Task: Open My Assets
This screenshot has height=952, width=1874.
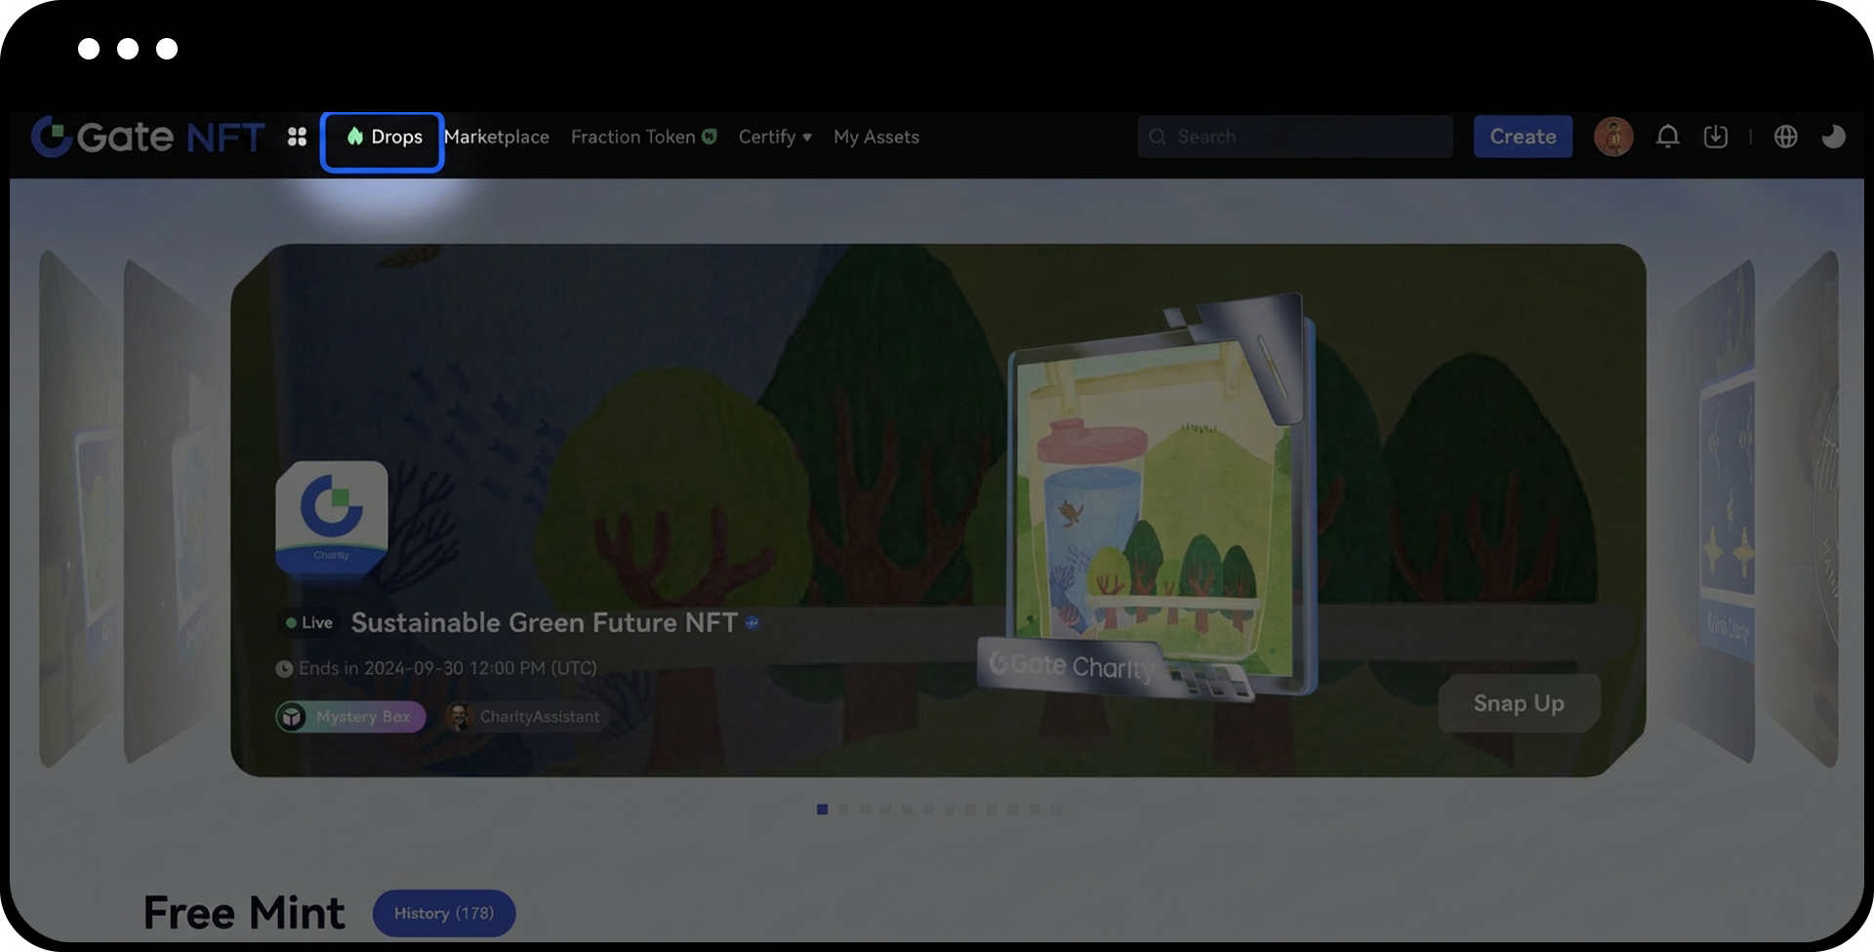Action: click(876, 138)
